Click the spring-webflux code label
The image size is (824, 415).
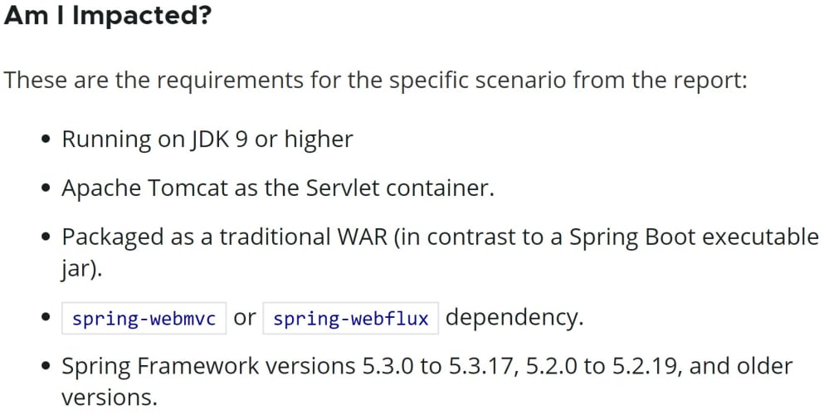pos(350,319)
